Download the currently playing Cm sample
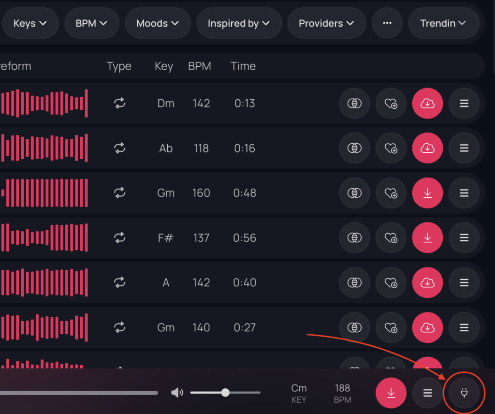 click(391, 393)
